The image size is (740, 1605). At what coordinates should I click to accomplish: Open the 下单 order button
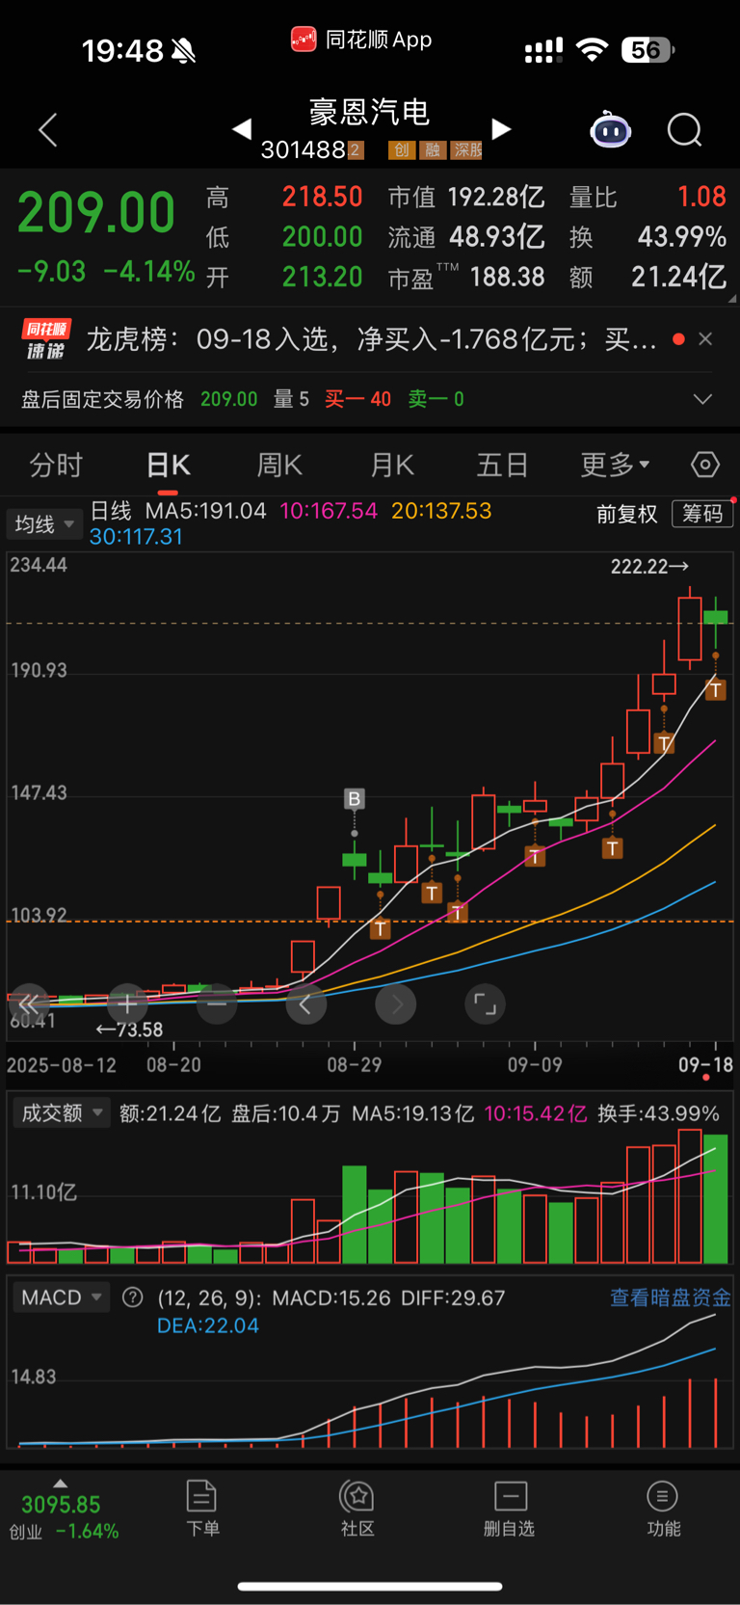click(x=202, y=1509)
